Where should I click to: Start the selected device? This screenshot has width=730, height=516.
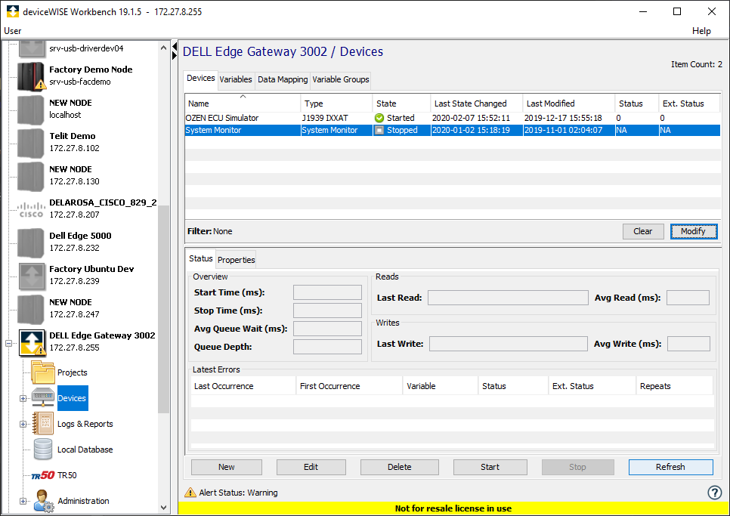click(490, 467)
